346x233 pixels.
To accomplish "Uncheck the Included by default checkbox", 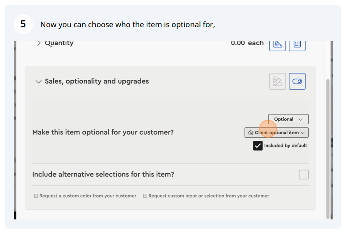I will (258, 146).
